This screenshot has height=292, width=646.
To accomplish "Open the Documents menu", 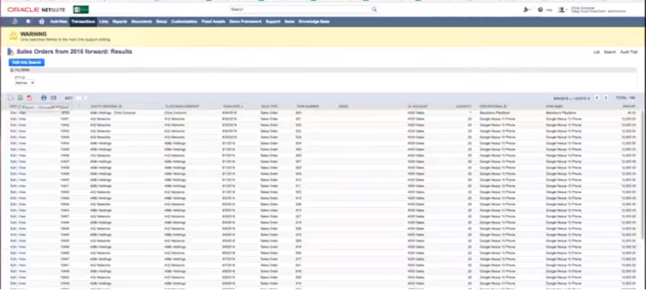I will tap(142, 22).
